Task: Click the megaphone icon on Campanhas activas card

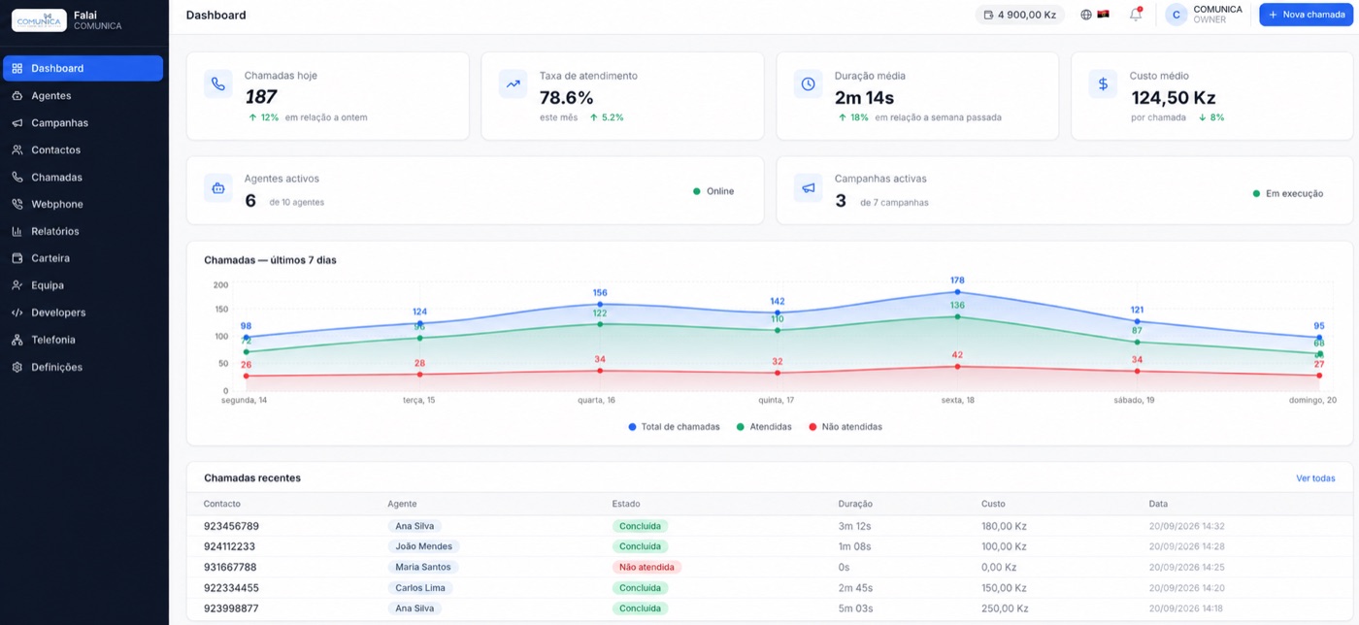Action: point(808,188)
